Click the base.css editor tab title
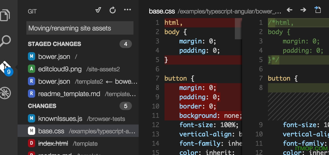The width and height of the screenshot is (329, 155). point(162,11)
